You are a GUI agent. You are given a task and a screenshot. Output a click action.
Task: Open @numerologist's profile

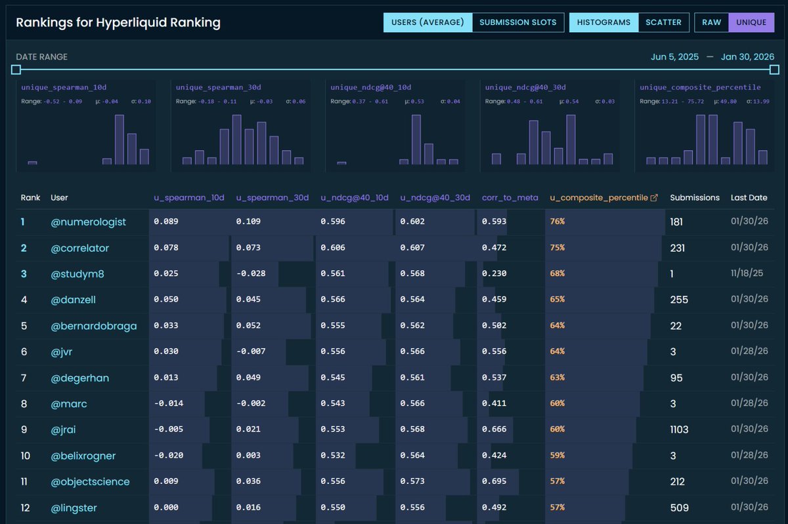(x=87, y=222)
